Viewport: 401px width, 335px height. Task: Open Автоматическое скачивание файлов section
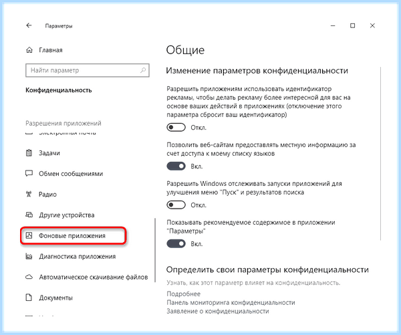click(x=94, y=277)
